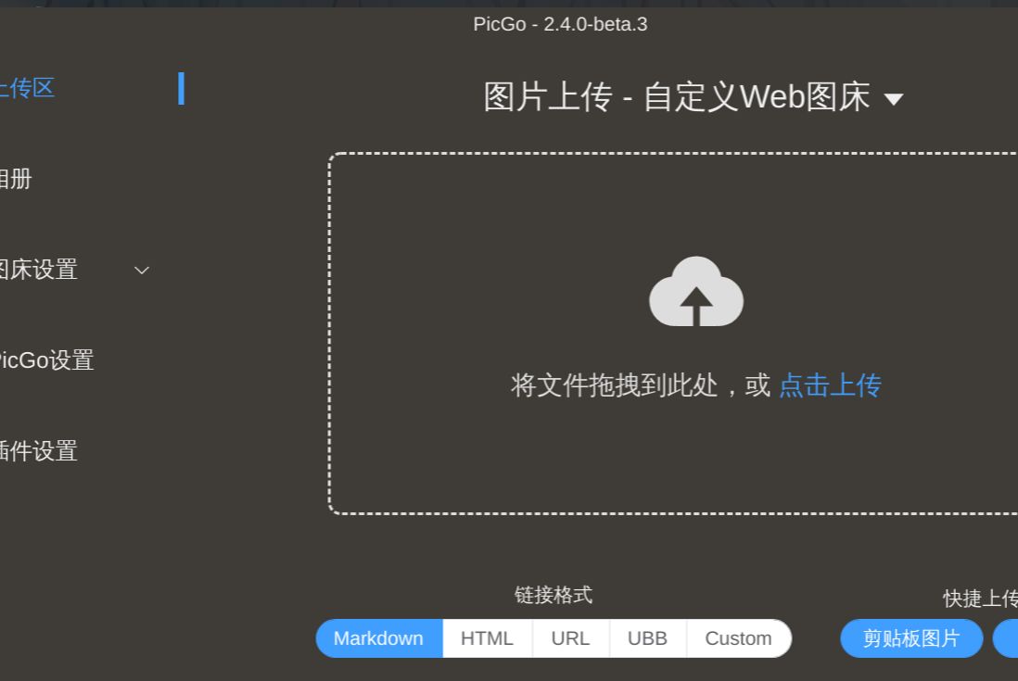1018x681 pixels.
Task: Expand the chevron next to 图床设置
Action: (142, 271)
